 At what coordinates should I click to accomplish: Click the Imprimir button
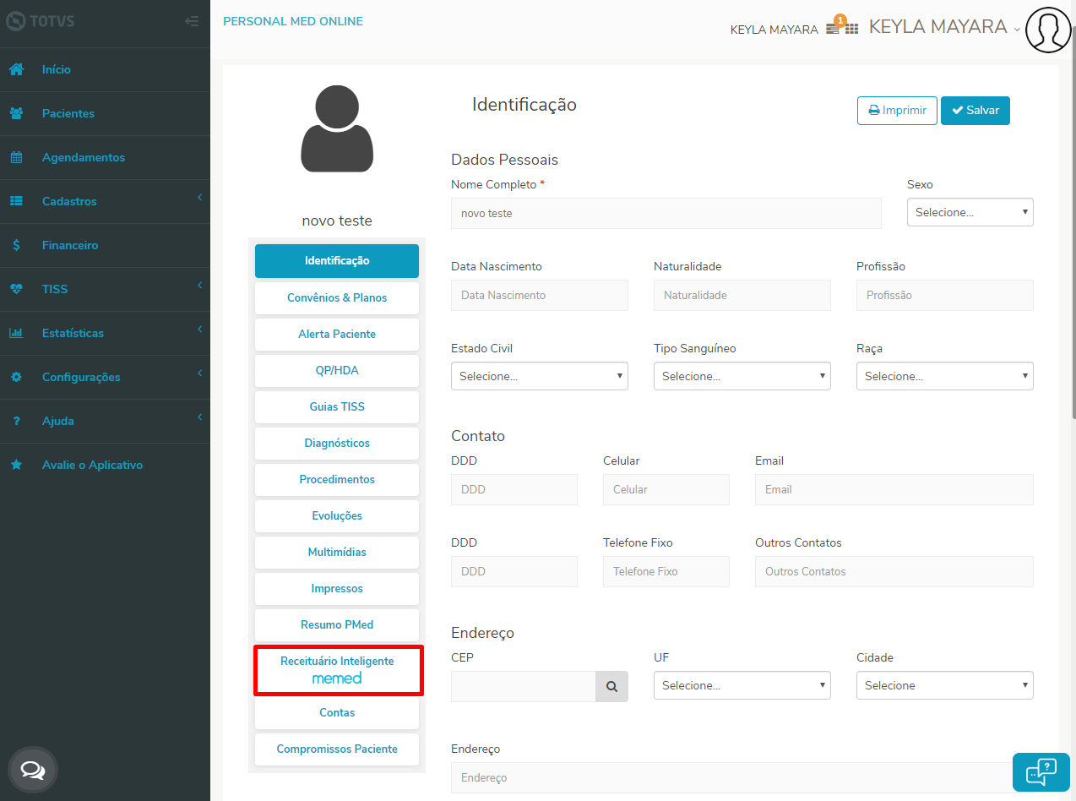coord(897,111)
